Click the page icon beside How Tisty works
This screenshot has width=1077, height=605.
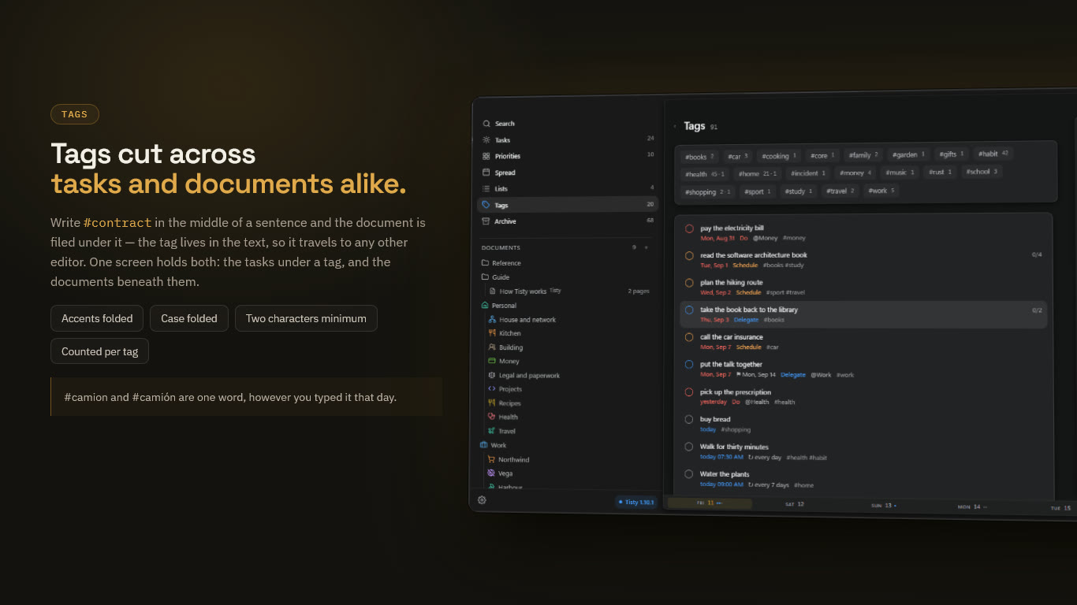[493, 291]
